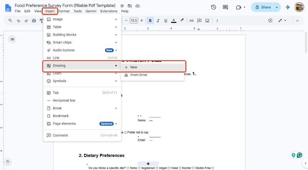Toggle italic formatting

158,21
